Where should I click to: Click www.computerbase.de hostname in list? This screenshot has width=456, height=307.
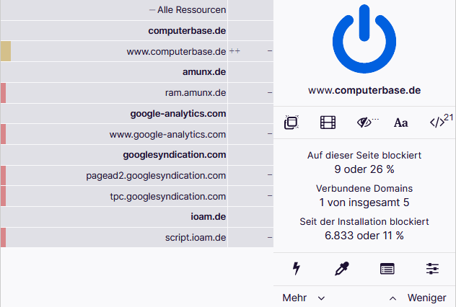(176, 51)
